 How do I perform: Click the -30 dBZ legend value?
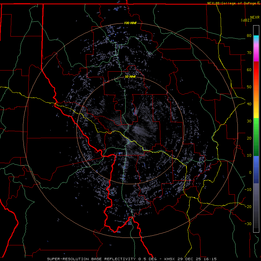pyautogui.click(x=248, y=224)
